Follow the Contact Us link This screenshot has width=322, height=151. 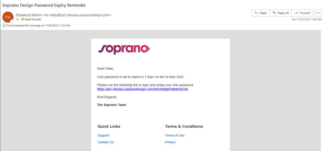point(106,142)
